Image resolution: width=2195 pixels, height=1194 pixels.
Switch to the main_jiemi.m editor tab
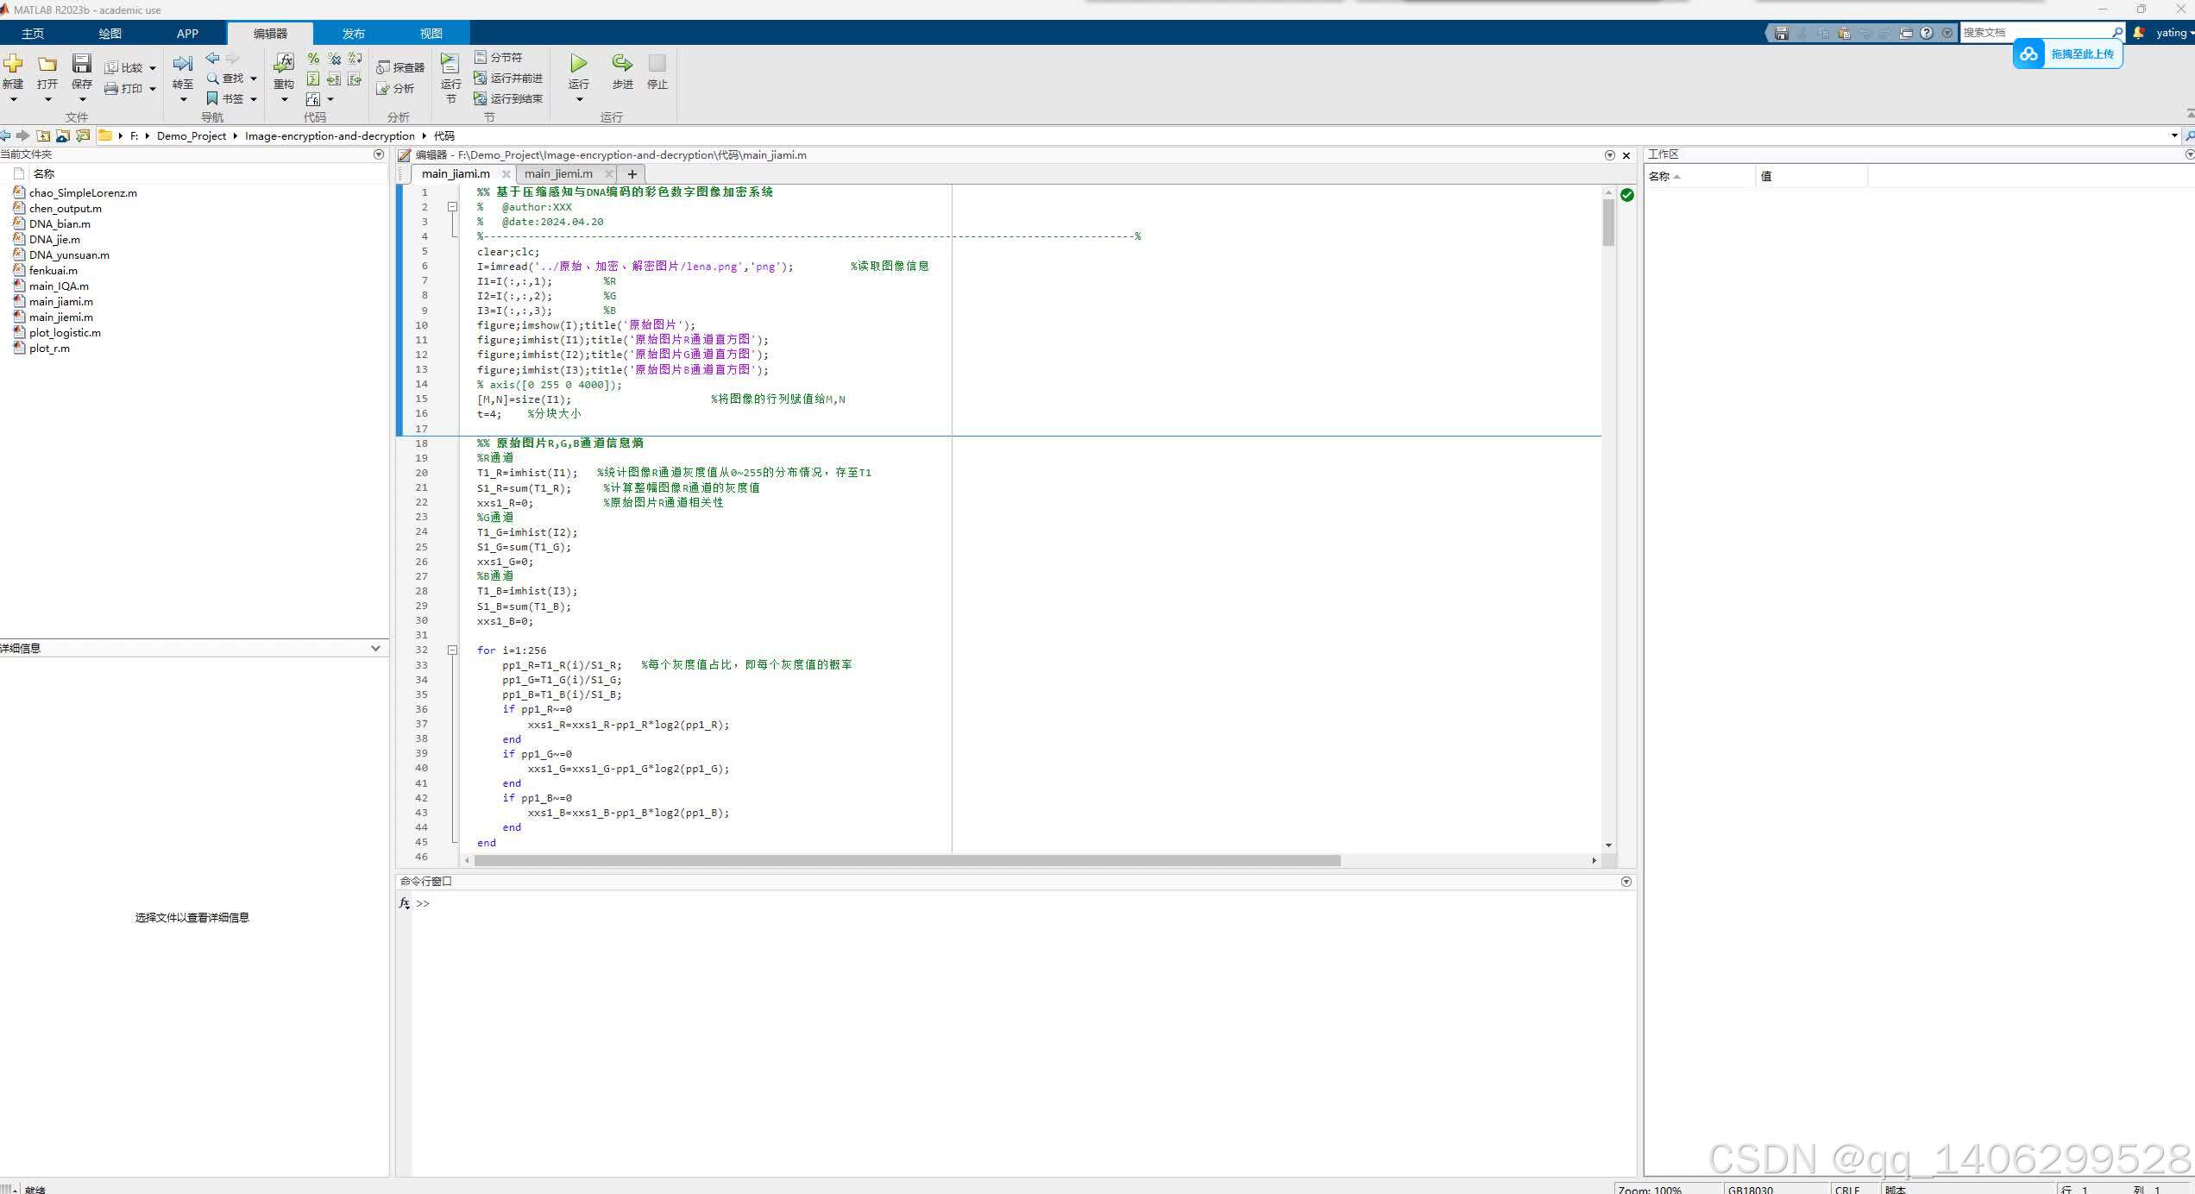click(558, 173)
